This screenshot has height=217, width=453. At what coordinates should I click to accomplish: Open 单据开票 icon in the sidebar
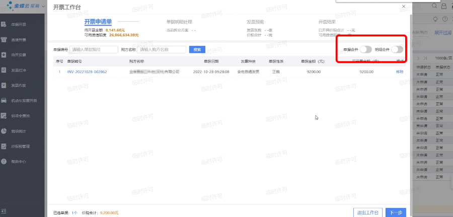[x=4, y=24]
